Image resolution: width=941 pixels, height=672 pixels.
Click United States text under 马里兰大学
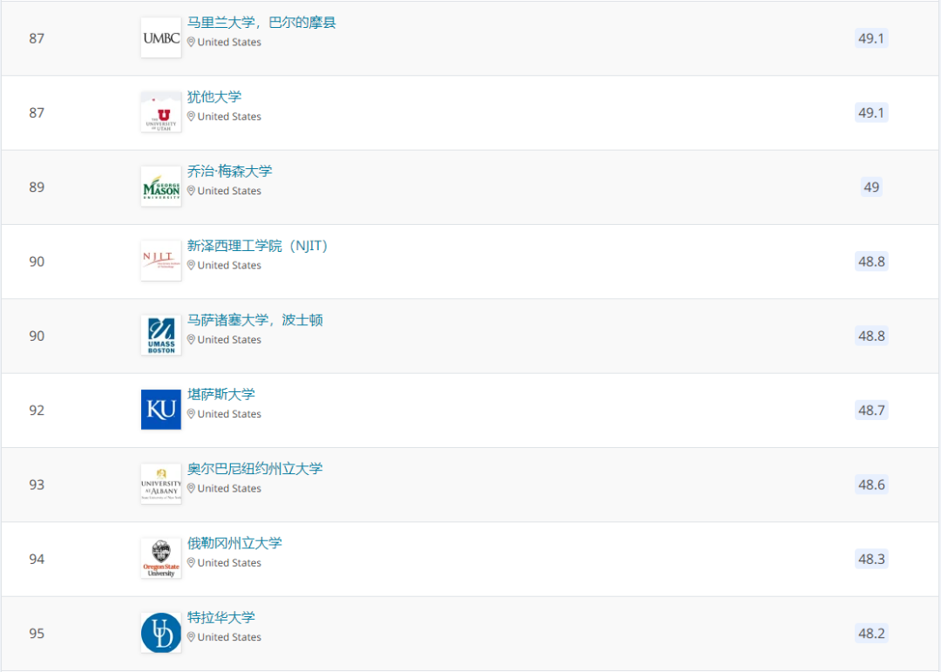pos(229,42)
